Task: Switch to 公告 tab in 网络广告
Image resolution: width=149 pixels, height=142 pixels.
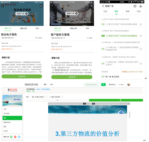Action: coord(105,11)
